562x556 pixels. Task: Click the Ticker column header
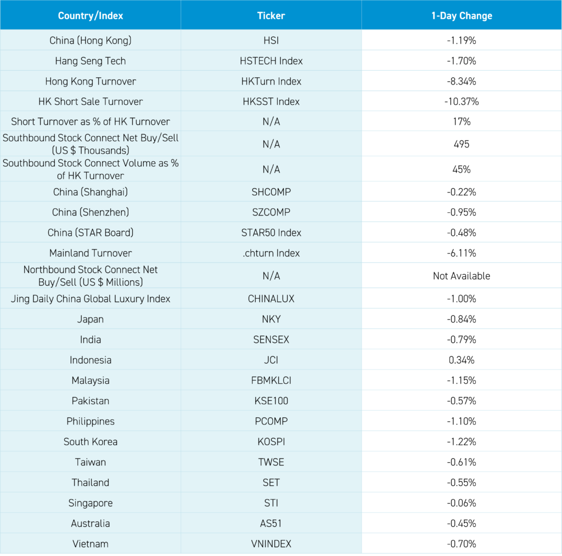click(271, 15)
